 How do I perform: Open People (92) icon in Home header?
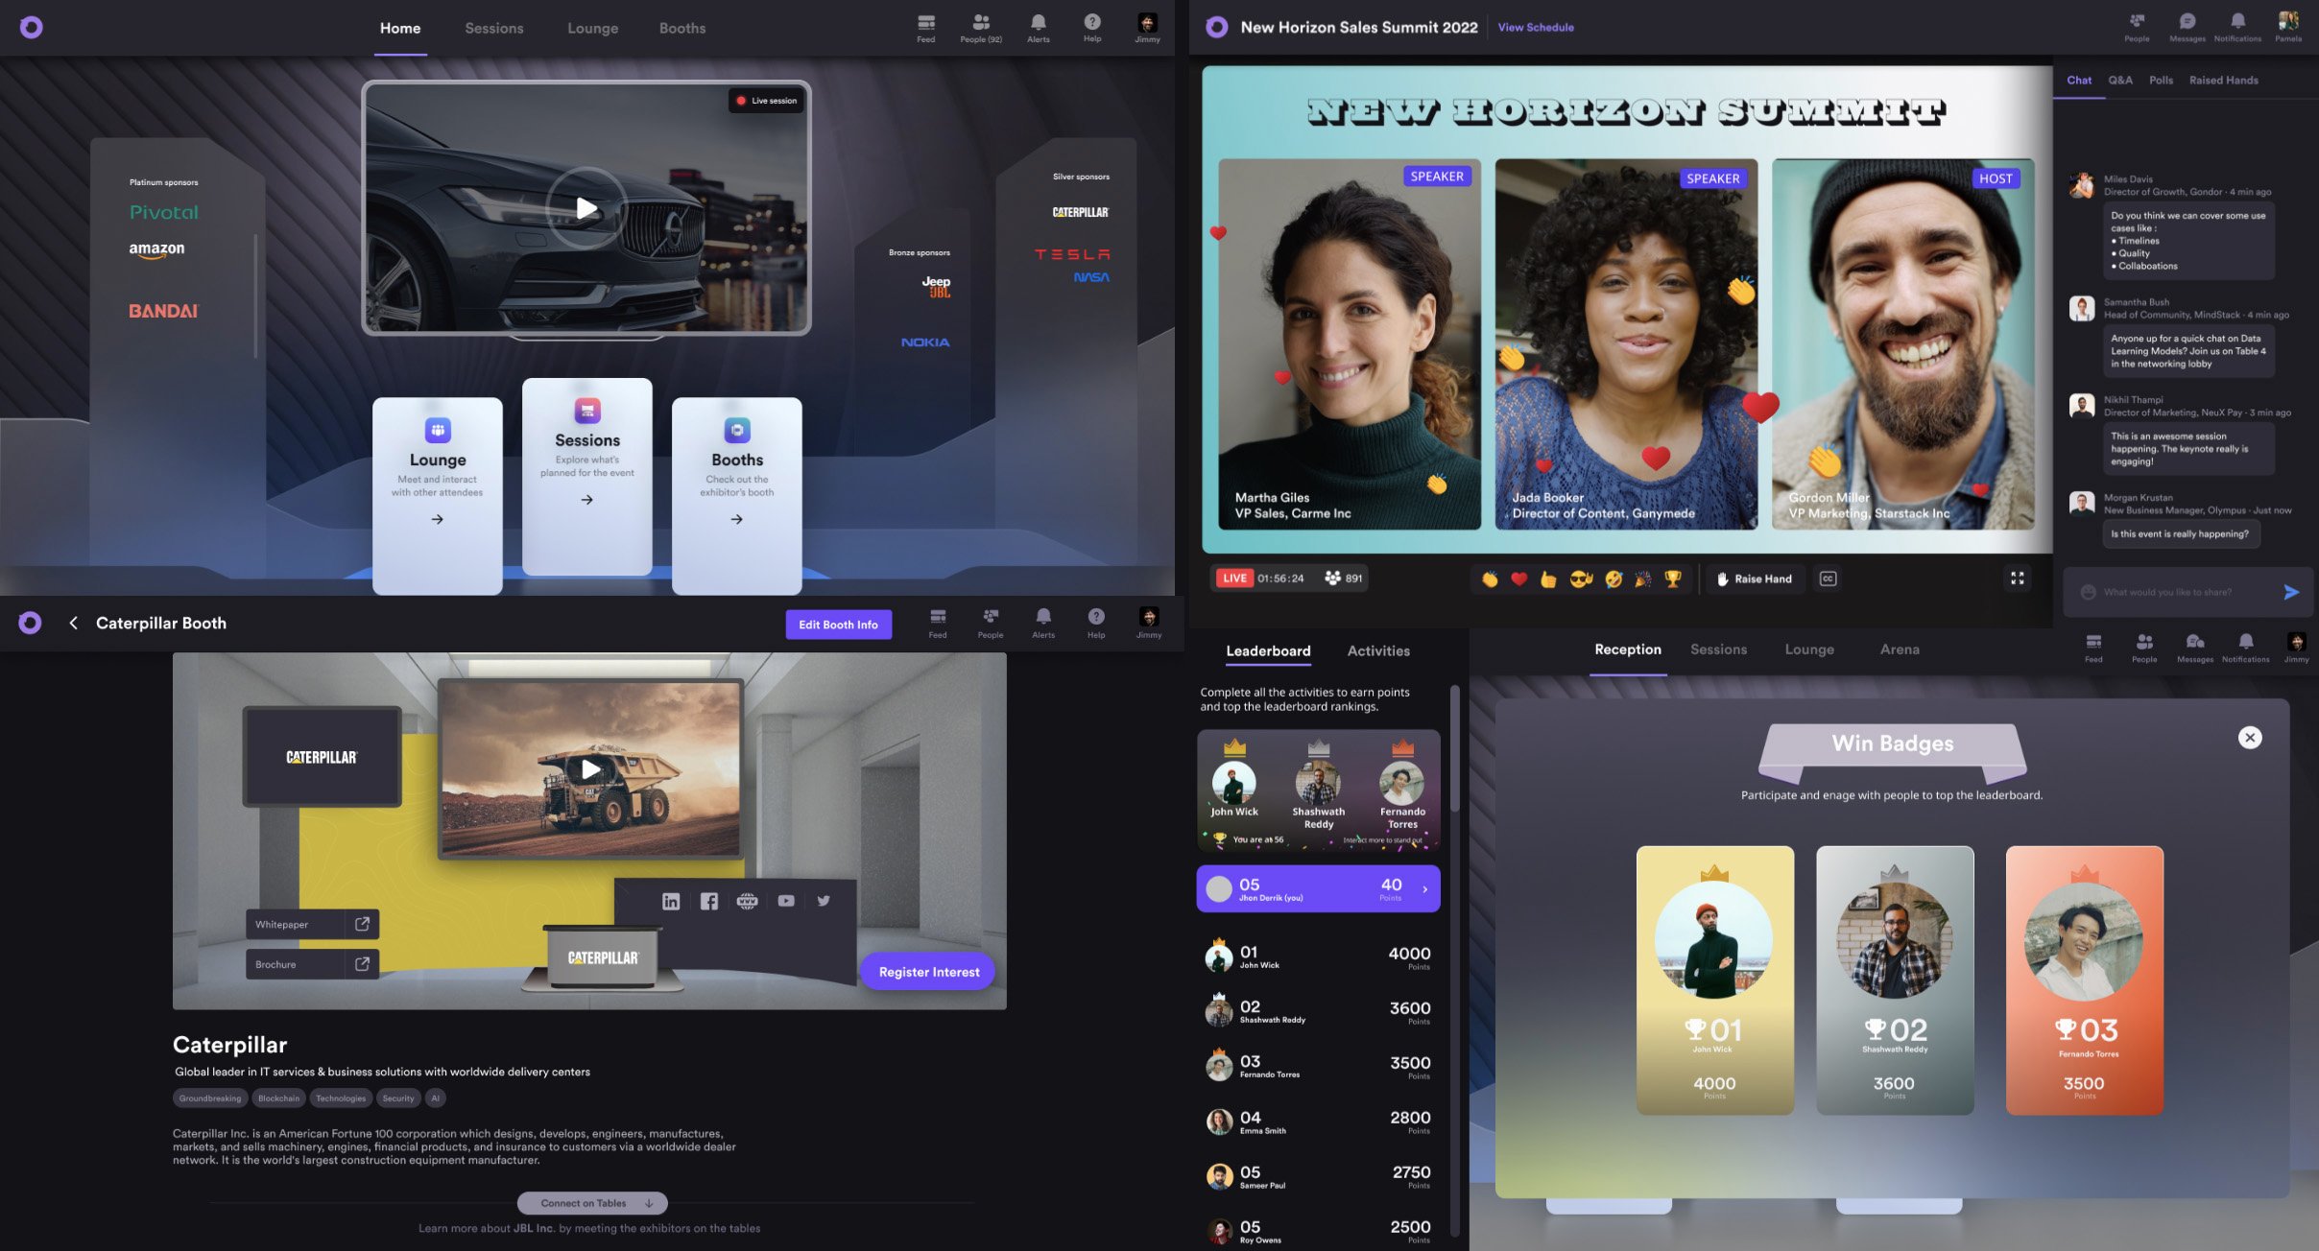point(981,27)
